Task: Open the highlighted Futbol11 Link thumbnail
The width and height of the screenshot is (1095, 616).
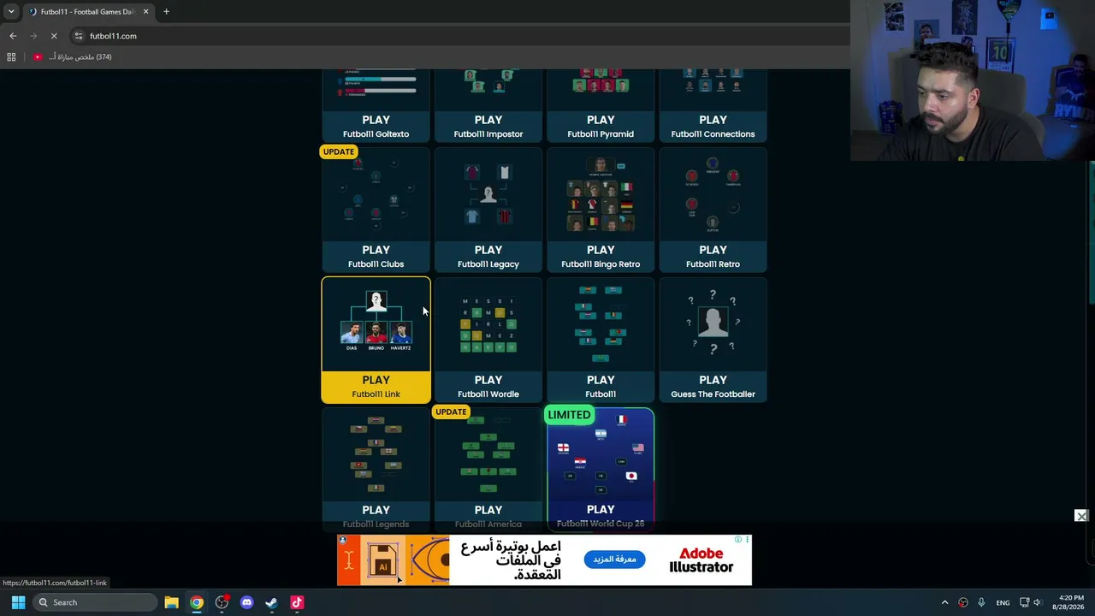Action: [376, 324]
